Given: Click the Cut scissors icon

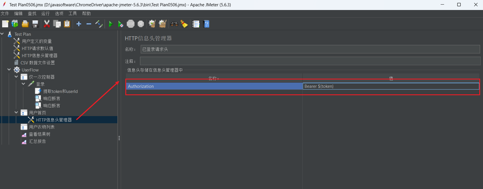Looking at the screenshot, I should coord(47,24).
